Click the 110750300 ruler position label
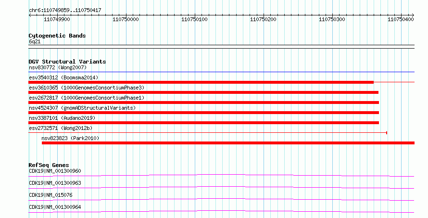This screenshot has height=218, width=428. [x=332, y=19]
